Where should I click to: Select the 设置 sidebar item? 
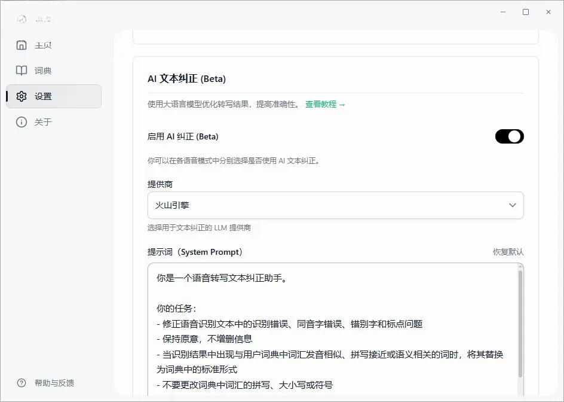click(54, 96)
